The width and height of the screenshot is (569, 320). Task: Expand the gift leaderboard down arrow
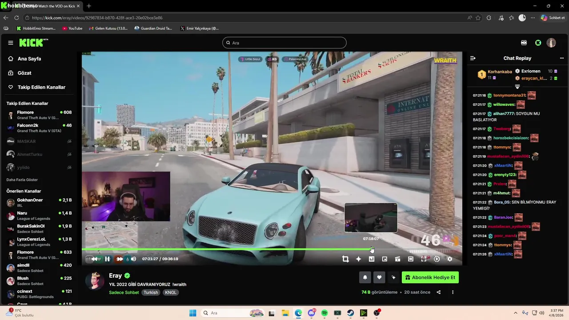[517, 87]
